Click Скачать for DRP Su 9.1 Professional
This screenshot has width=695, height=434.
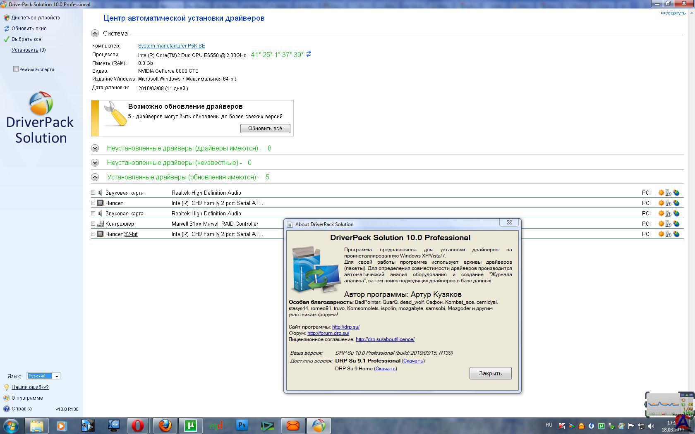point(413,361)
